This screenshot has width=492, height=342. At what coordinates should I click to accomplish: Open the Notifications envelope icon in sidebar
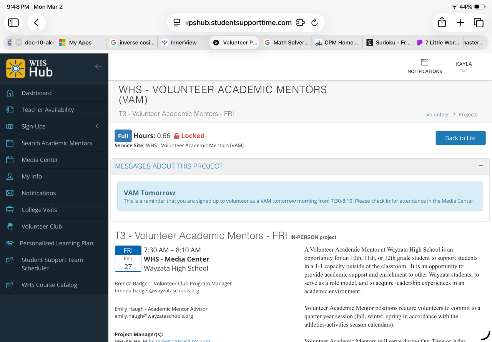[x=10, y=193]
